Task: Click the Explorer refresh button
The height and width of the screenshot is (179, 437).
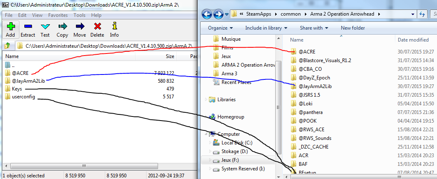Action: pos(421,14)
